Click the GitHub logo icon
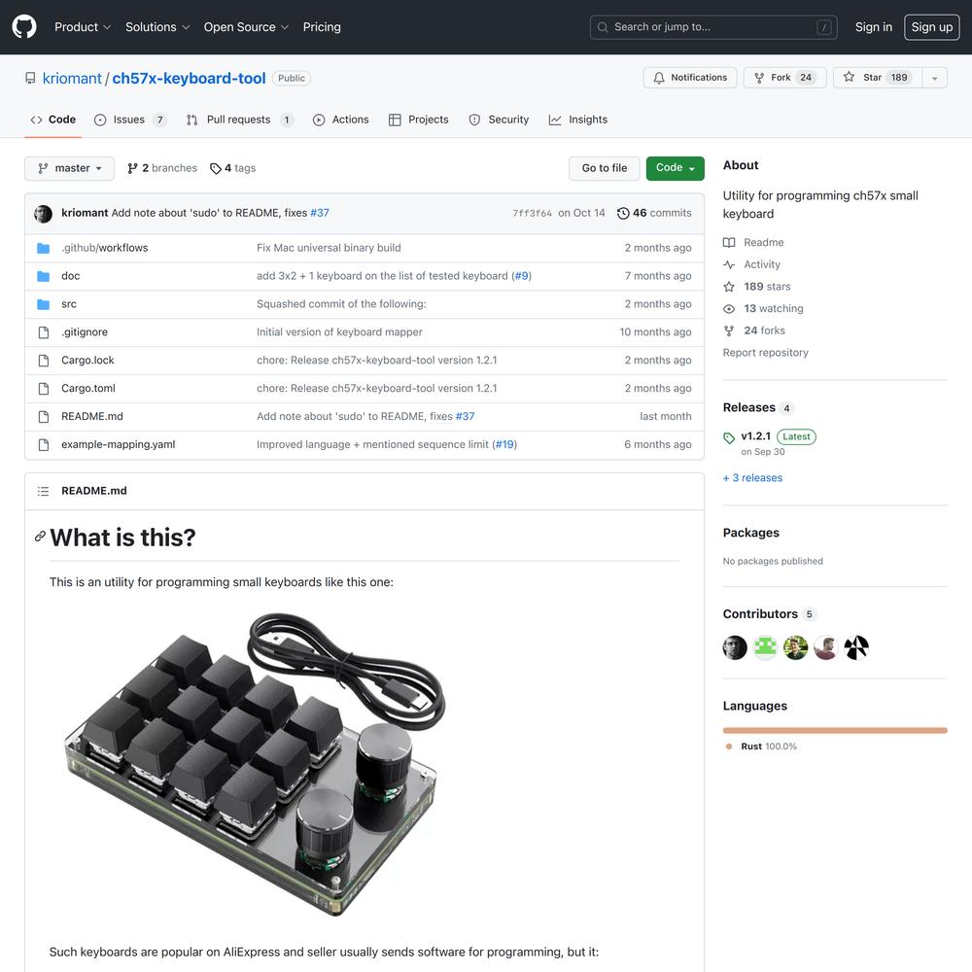The image size is (972, 972). pos(24,26)
